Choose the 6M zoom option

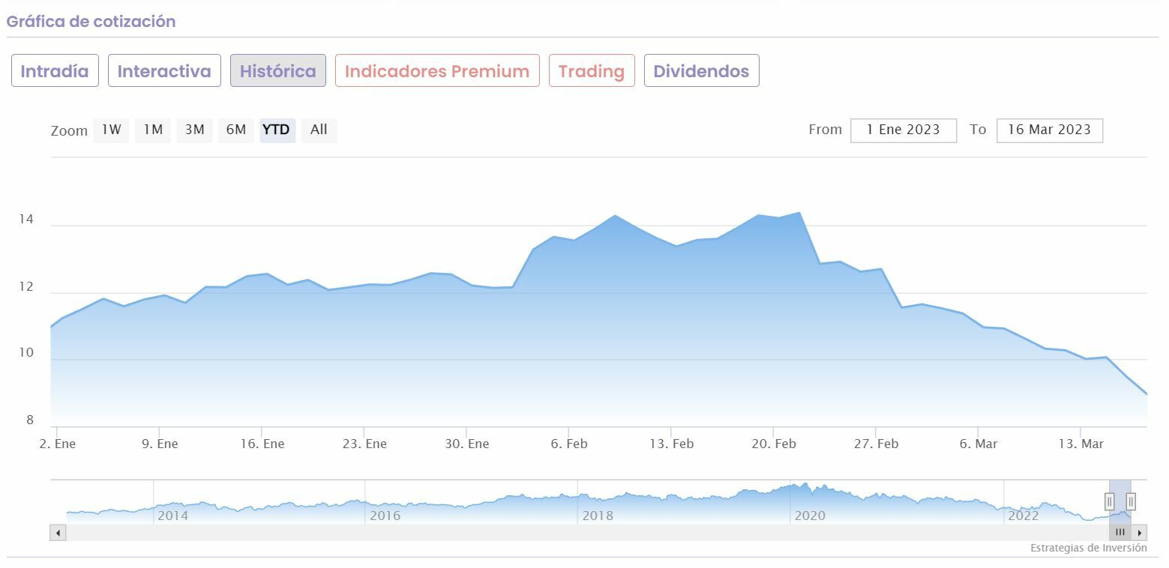(x=236, y=130)
